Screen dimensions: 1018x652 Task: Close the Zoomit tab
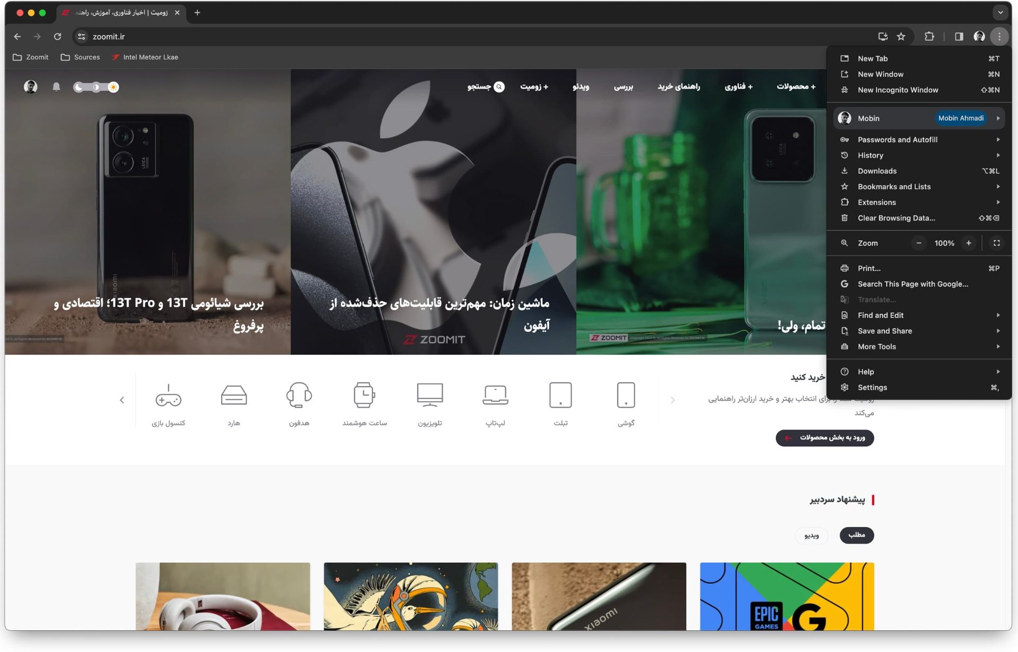pyautogui.click(x=177, y=13)
